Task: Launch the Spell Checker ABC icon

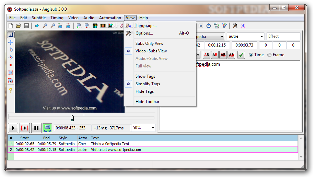Action: click(x=224, y=26)
